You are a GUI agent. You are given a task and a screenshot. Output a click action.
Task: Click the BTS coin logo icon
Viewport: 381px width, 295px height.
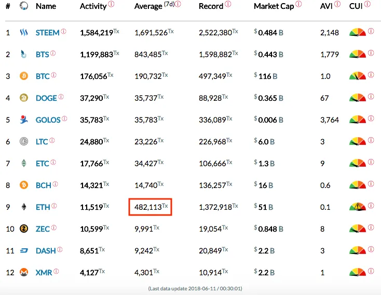[x=23, y=54]
